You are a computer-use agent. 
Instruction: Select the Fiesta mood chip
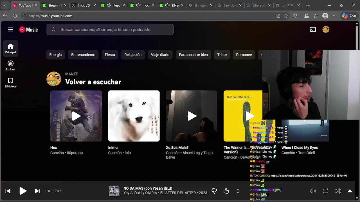tap(110, 55)
